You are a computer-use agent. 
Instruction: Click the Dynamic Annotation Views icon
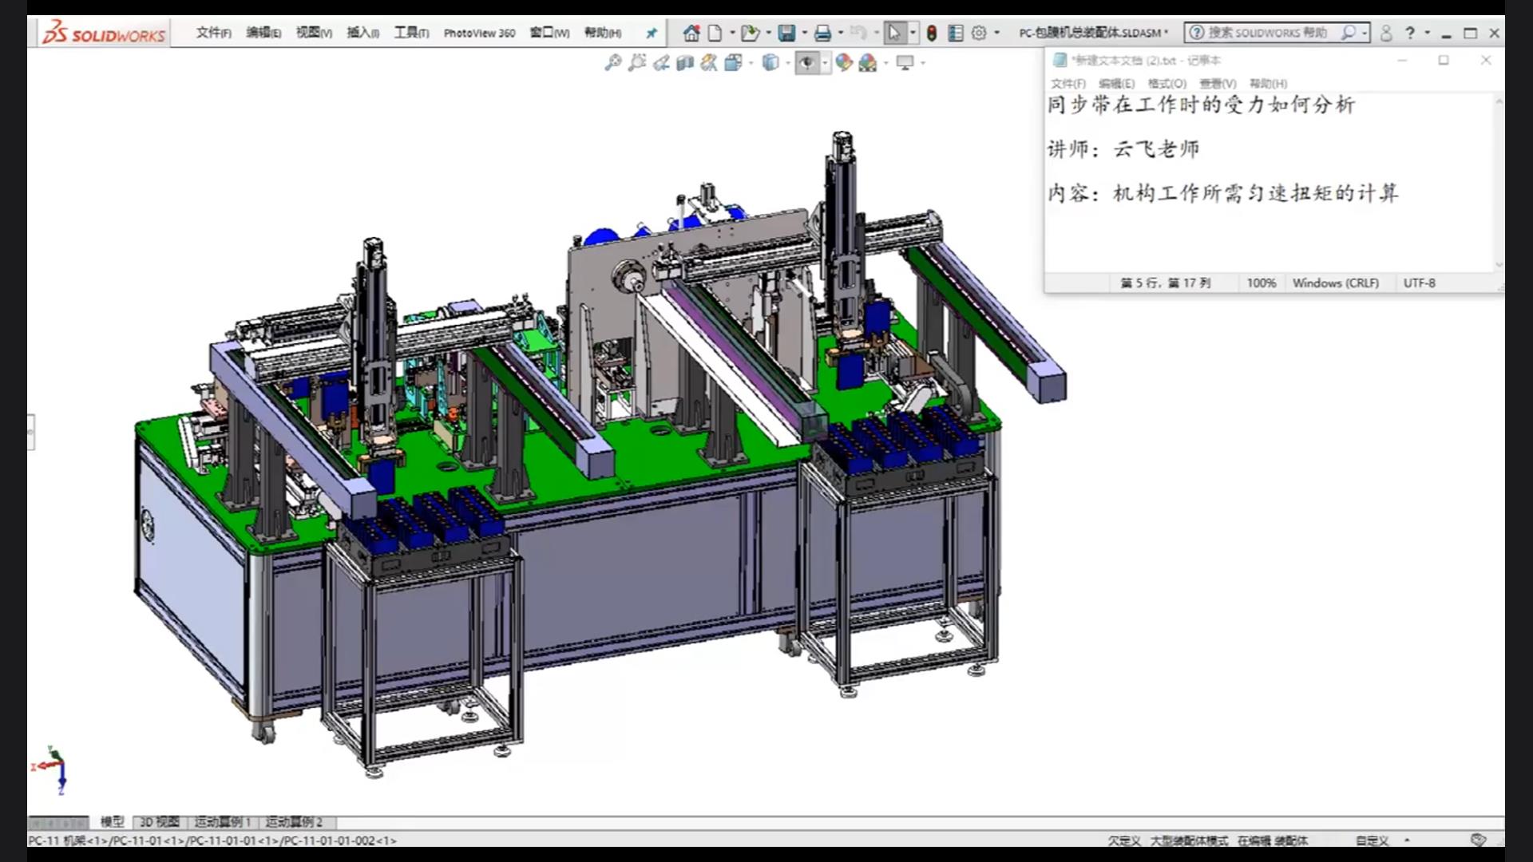[708, 62]
